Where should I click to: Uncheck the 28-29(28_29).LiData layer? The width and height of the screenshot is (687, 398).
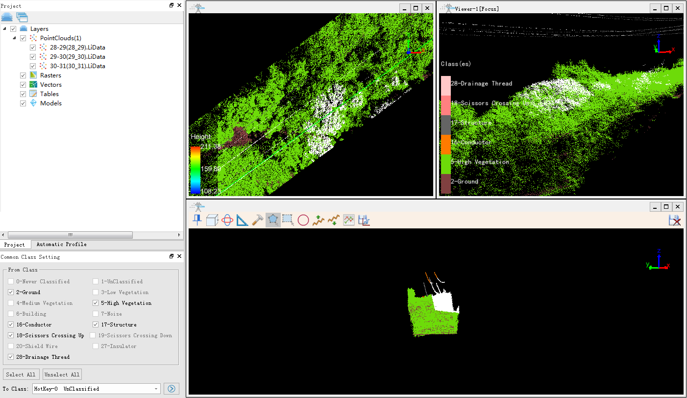33,48
